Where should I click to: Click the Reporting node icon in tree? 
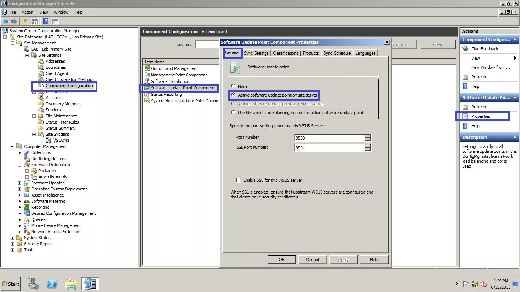pos(27,207)
